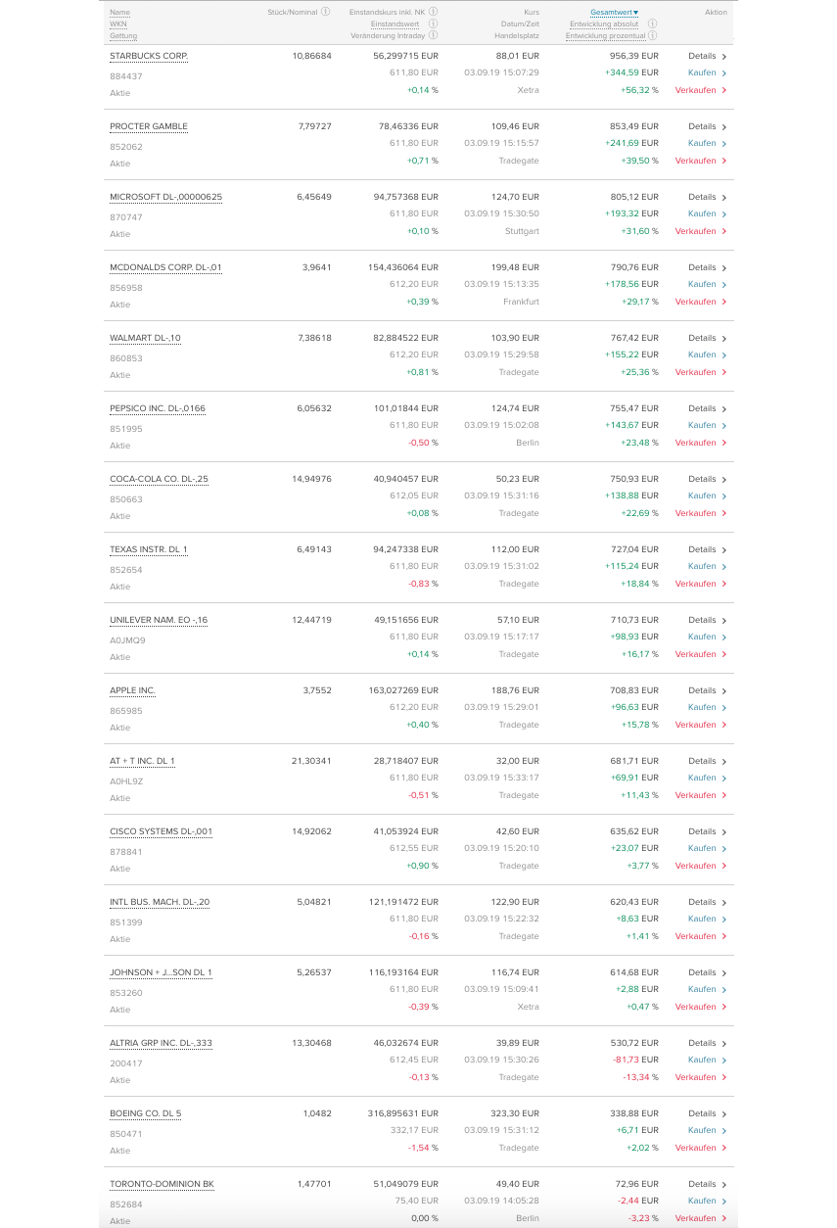The height and width of the screenshot is (1228, 837).
Task: Click Details arrow for Apple Inc.
Action: (723, 690)
